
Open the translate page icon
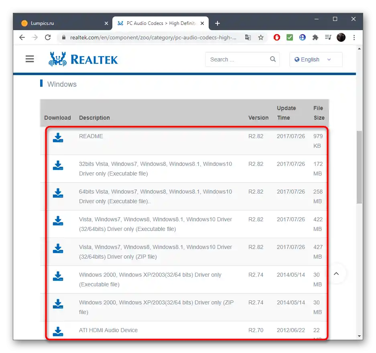tap(248, 37)
